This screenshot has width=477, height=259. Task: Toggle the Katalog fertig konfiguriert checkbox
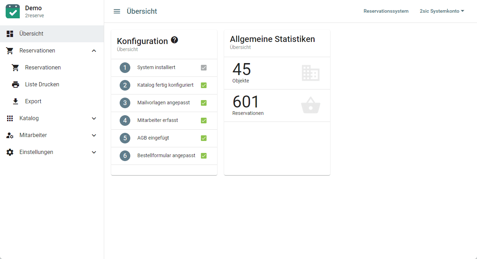[x=204, y=85]
